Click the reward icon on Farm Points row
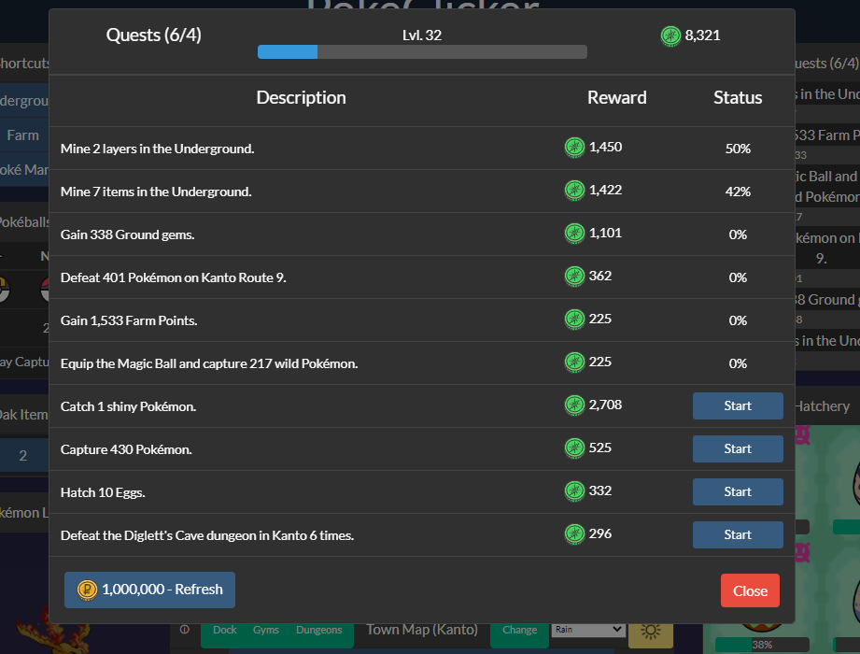The height and width of the screenshot is (654, 860). click(x=574, y=319)
